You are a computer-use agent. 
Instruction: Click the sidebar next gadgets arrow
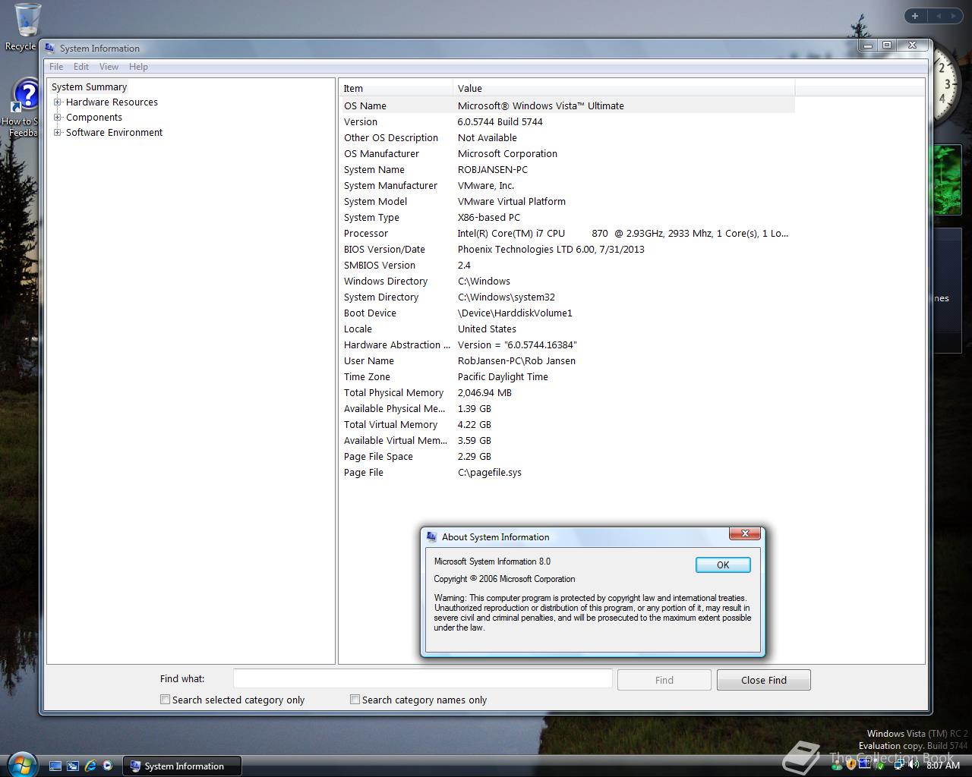[955, 15]
